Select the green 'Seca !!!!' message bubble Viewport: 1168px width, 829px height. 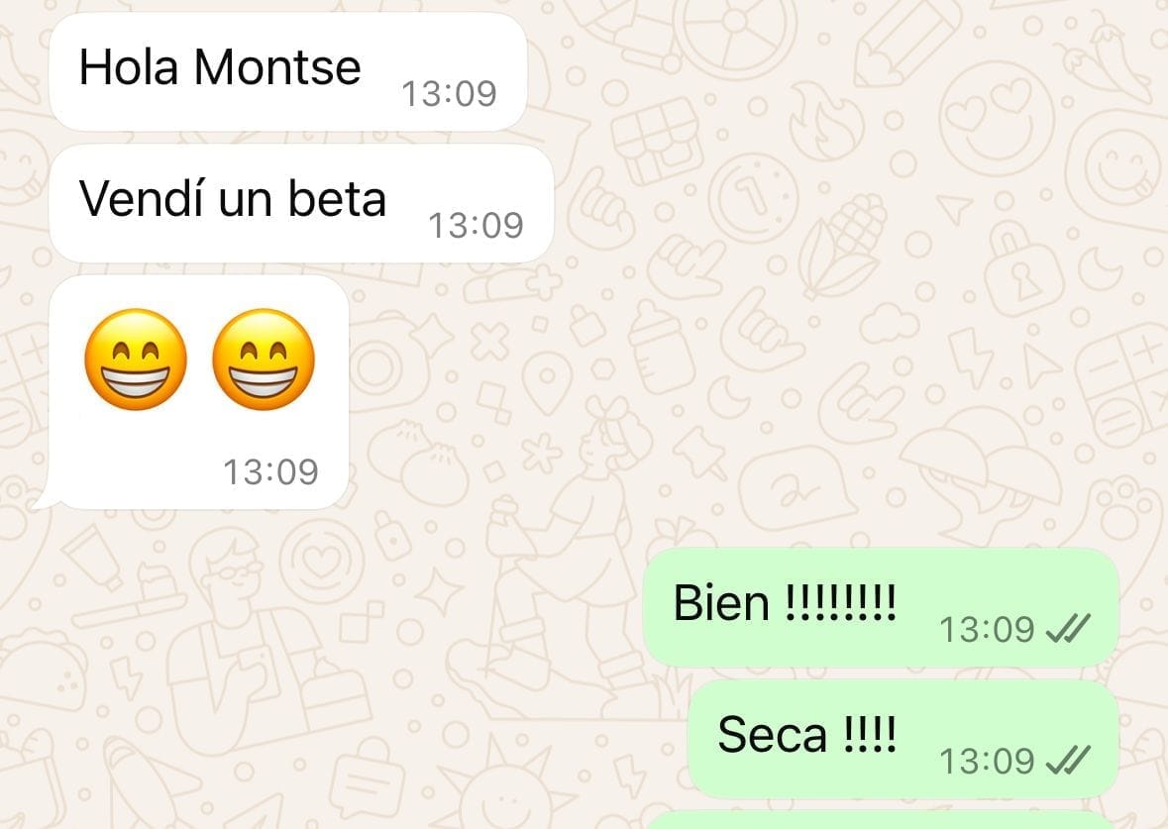903,739
